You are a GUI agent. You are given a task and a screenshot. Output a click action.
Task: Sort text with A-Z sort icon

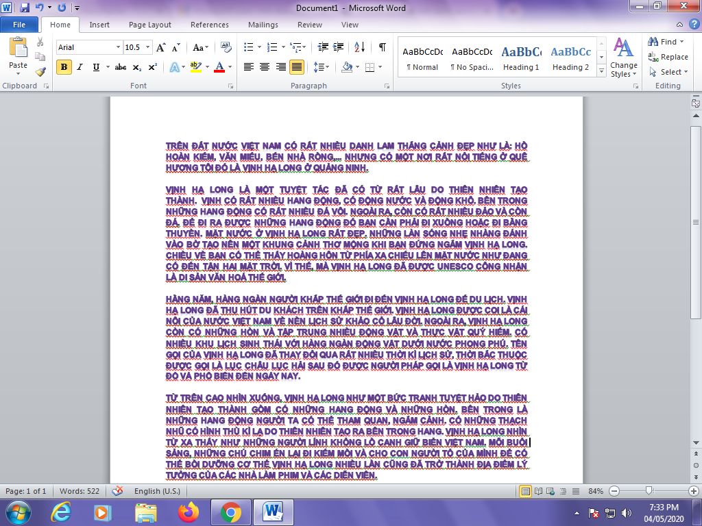click(x=359, y=47)
